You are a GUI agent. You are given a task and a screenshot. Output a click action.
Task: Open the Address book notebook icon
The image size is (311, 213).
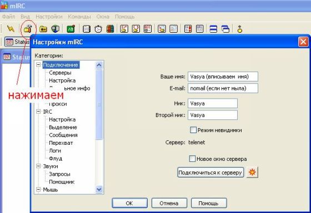87,29
